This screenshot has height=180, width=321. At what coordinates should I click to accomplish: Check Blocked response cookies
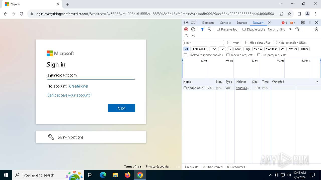186,55
